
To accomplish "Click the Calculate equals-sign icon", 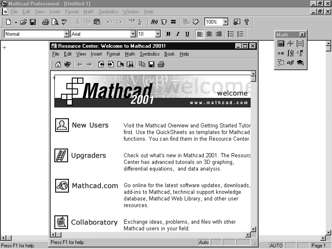I will tap(173, 22).
